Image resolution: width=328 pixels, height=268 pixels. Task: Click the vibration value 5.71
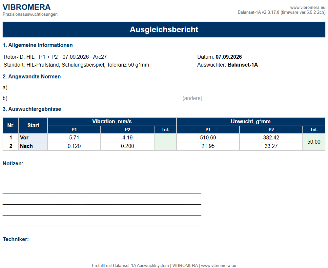[x=74, y=138]
